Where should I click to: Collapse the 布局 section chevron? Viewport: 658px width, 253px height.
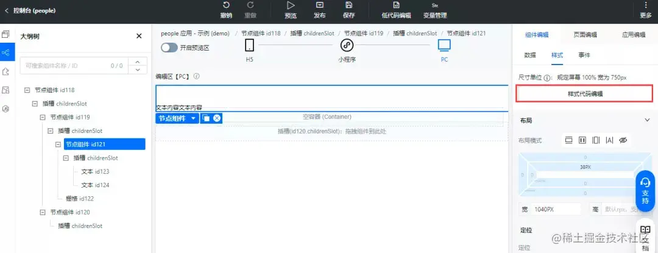pos(646,120)
